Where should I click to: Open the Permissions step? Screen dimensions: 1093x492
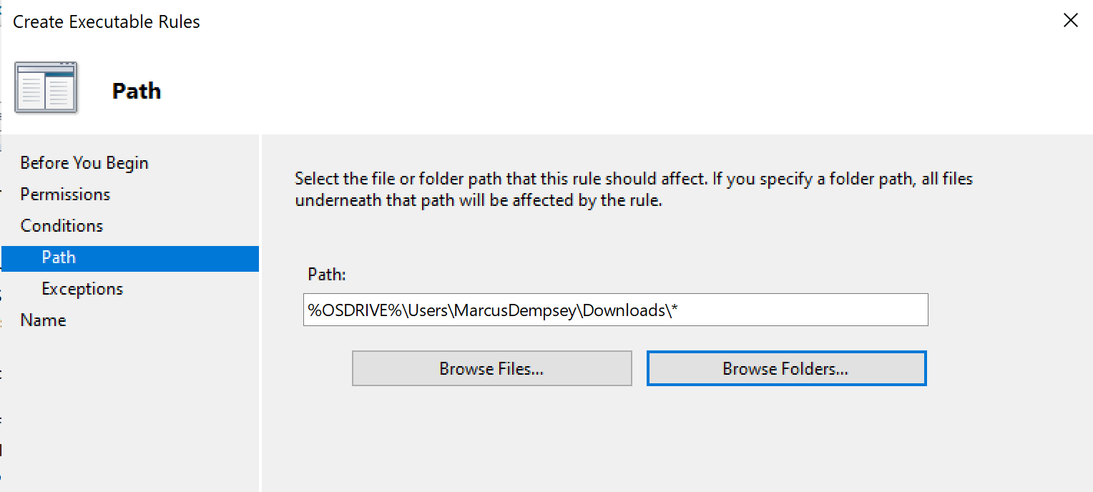coord(65,195)
